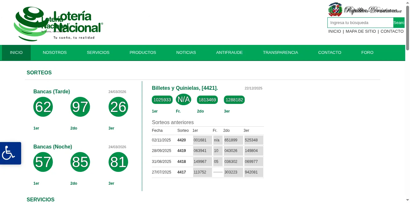This screenshot has width=410, height=203.
Task: Click the Bancas (Noche) ball number 85
Action: pos(80,162)
